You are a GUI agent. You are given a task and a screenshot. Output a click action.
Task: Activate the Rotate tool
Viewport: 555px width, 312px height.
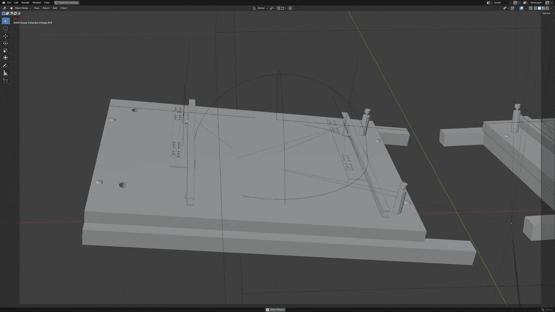pyautogui.click(x=6, y=43)
